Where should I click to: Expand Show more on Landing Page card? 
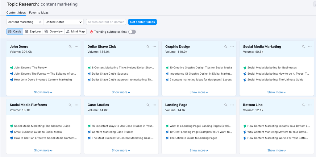[199, 151]
